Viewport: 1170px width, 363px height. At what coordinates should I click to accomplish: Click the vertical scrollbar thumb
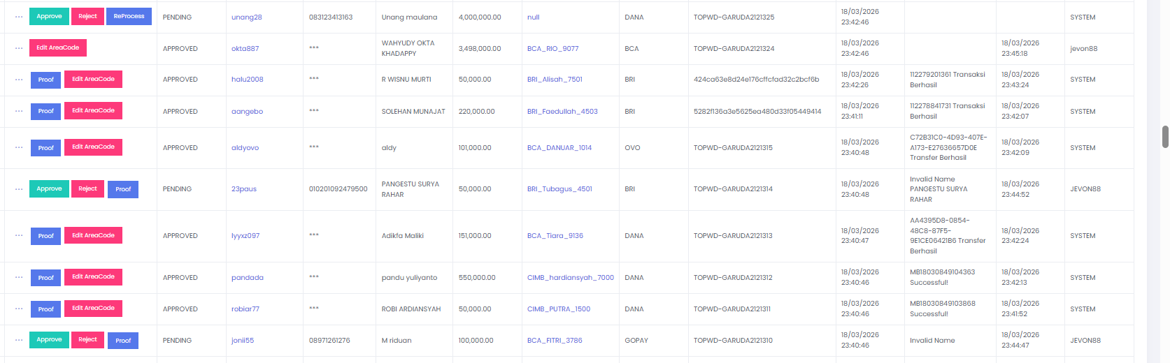pos(1165,137)
